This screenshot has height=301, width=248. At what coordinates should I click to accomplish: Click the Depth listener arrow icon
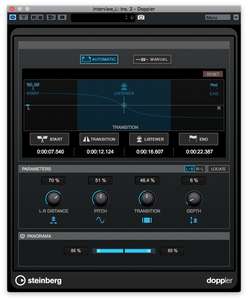194,220
